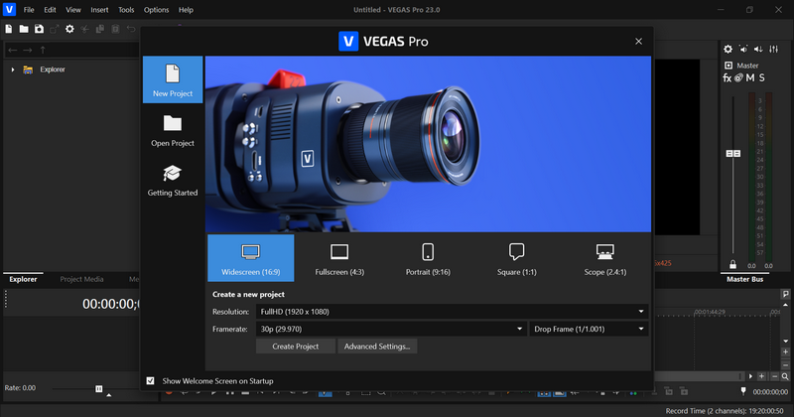Click the save project toolbar icon
The image size is (794, 417).
[39, 29]
